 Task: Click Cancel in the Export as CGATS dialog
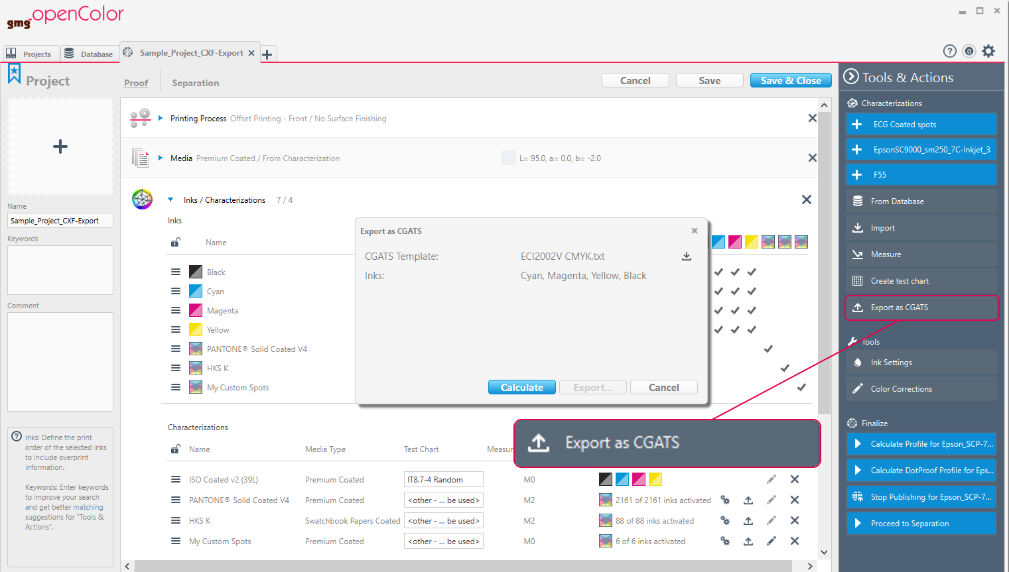coord(664,387)
